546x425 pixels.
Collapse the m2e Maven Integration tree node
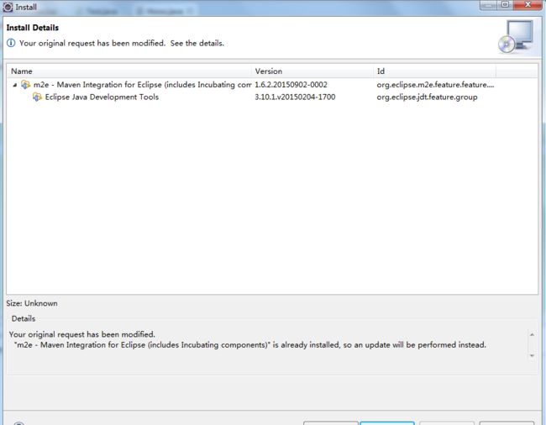pyautogui.click(x=14, y=85)
